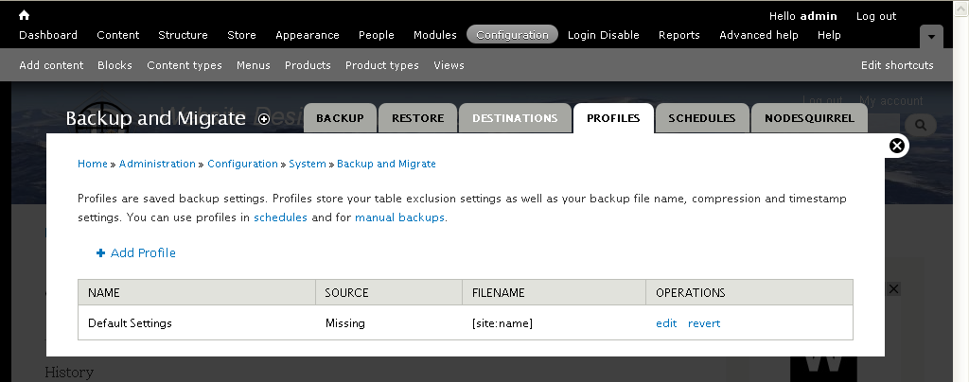Close the overlay with the X icon
The image size is (969, 382).
897,146
